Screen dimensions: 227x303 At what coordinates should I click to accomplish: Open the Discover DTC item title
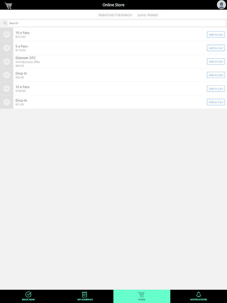click(x=25, y=58)
